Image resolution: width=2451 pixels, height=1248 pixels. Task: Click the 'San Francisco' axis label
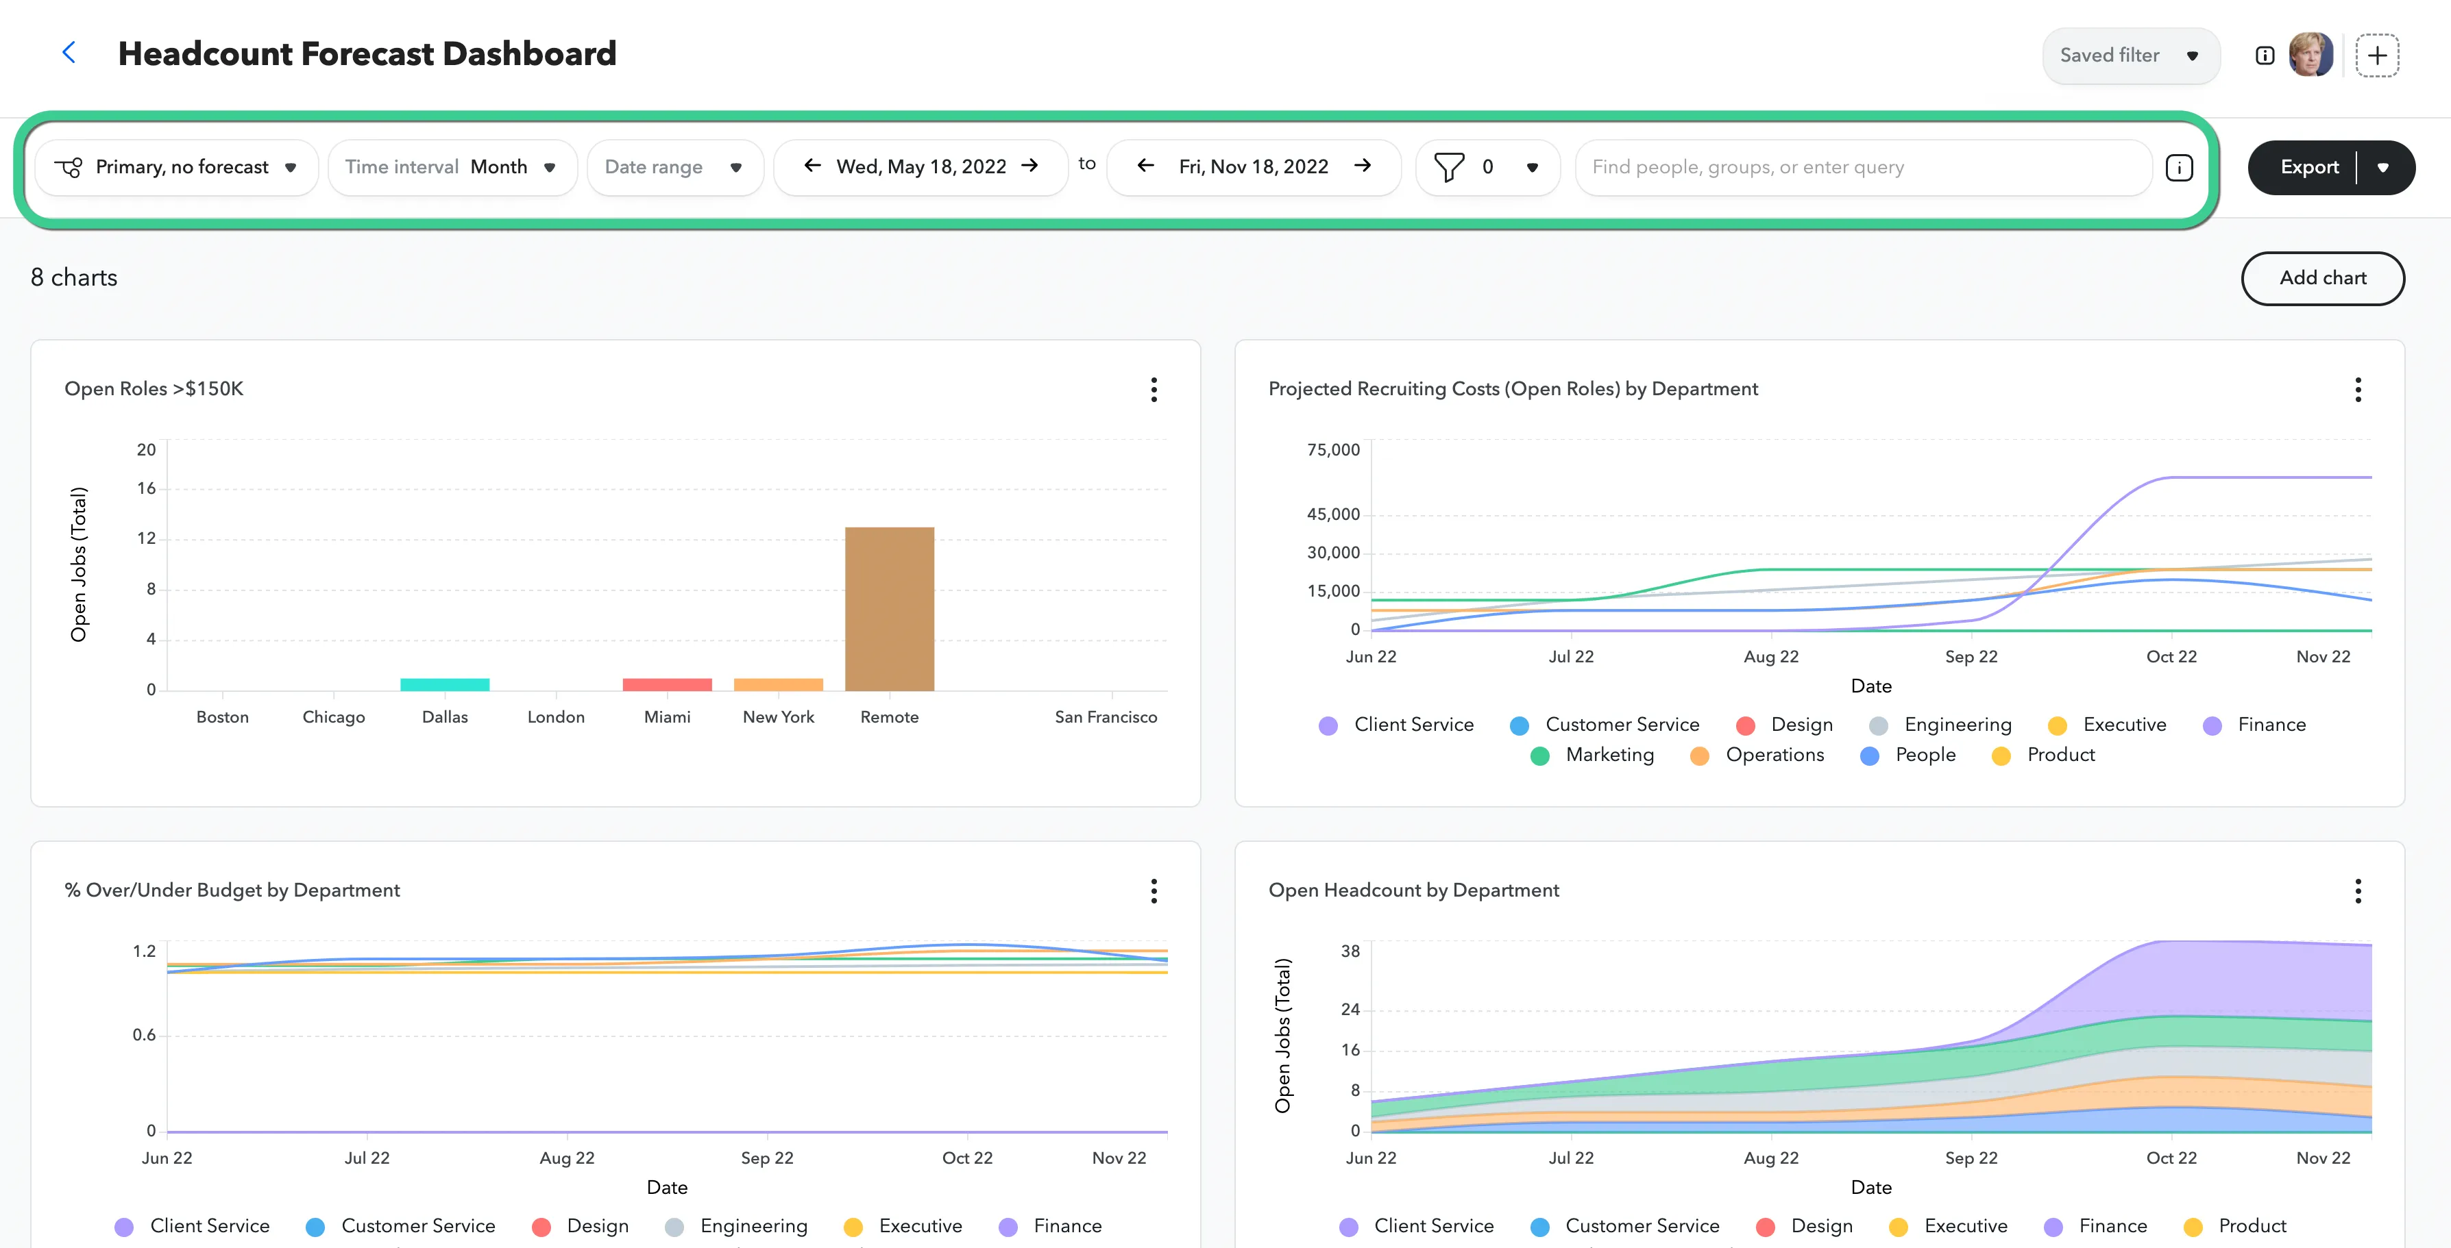coord(1106,717)
